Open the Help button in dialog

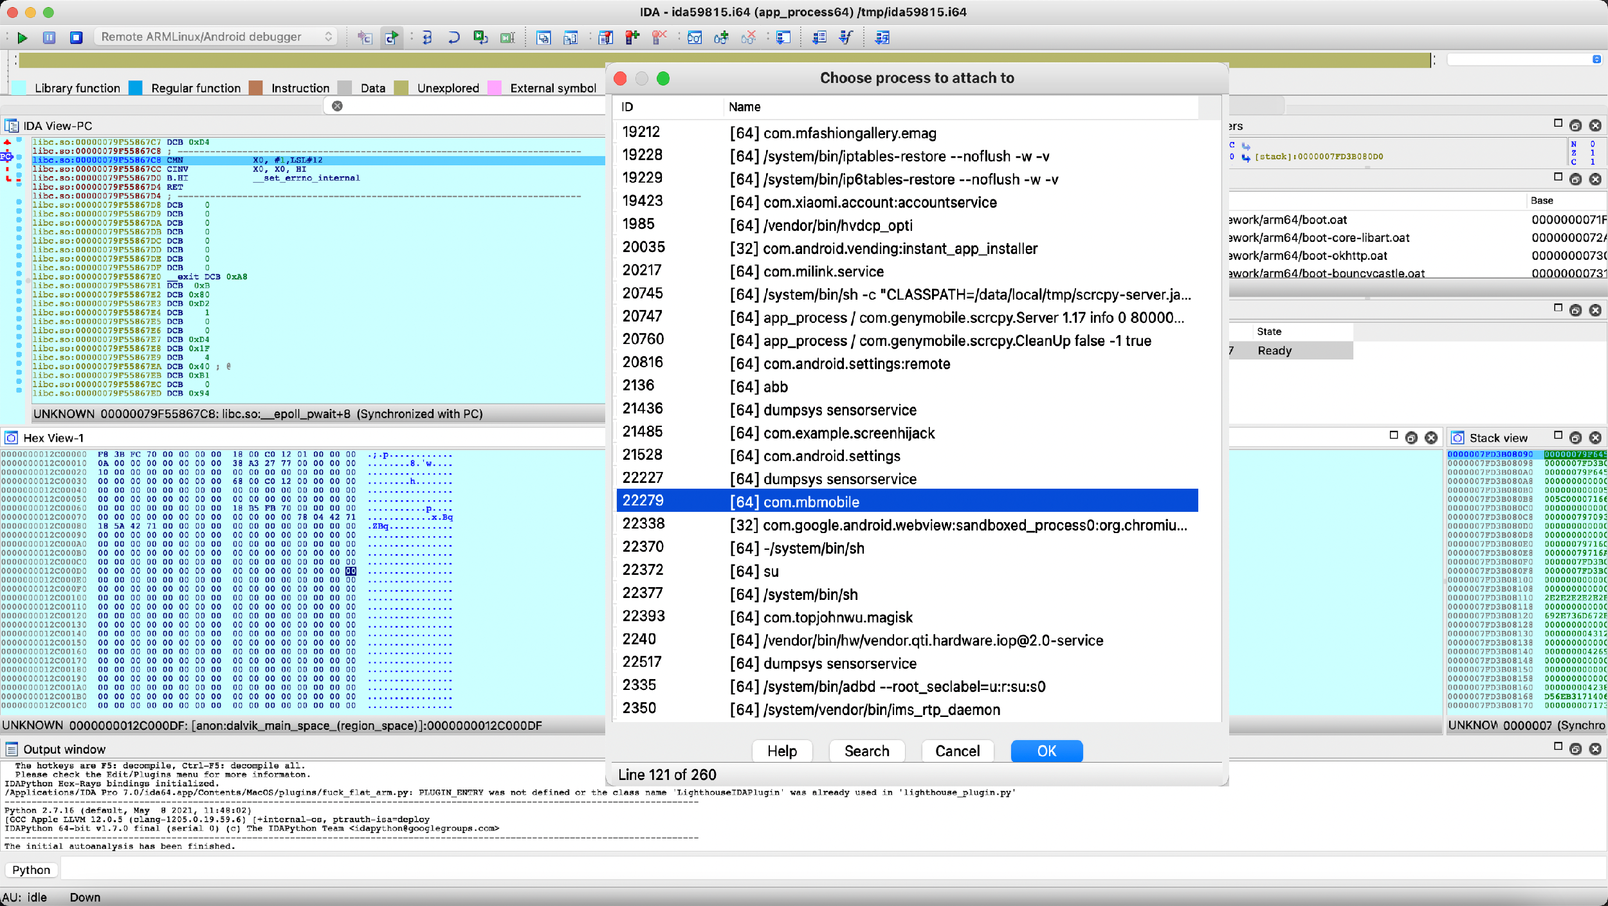click(x=781, y=751)
